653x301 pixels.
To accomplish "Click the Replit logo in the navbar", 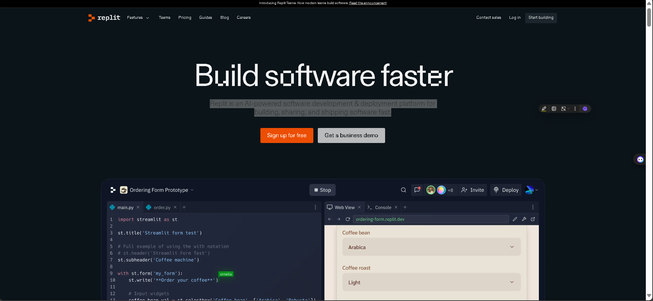I will pos(104,18).
